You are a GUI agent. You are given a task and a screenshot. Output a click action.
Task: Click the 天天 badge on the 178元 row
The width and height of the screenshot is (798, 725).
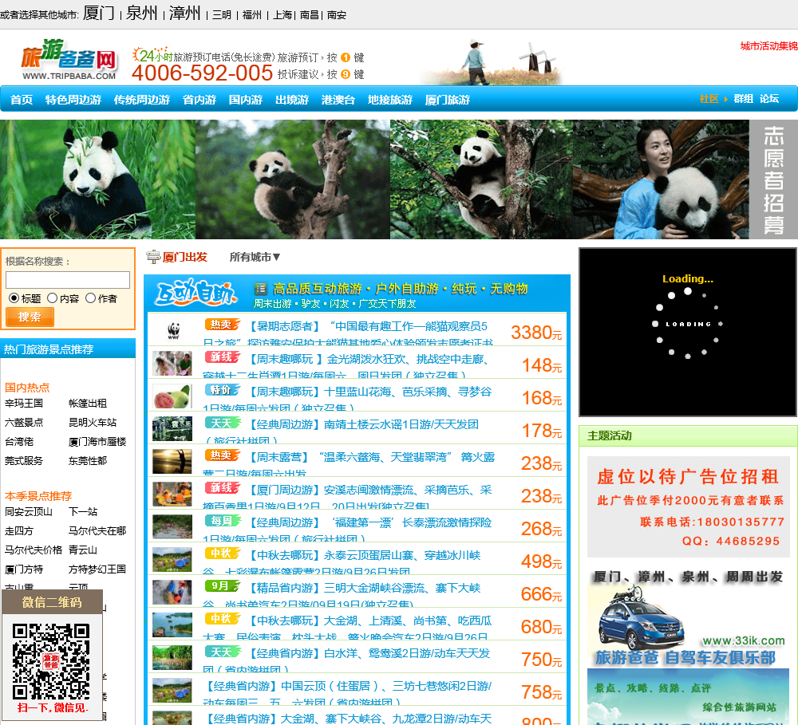point(223,423)
